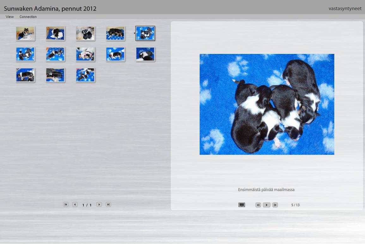
Task: Select first thumbnail of dog sitting
Action: [x=25, y=33]
